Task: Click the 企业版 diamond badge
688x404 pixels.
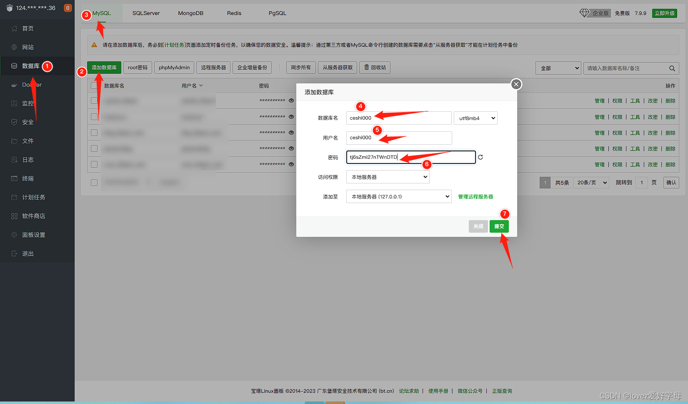Action: click(595, 13)
